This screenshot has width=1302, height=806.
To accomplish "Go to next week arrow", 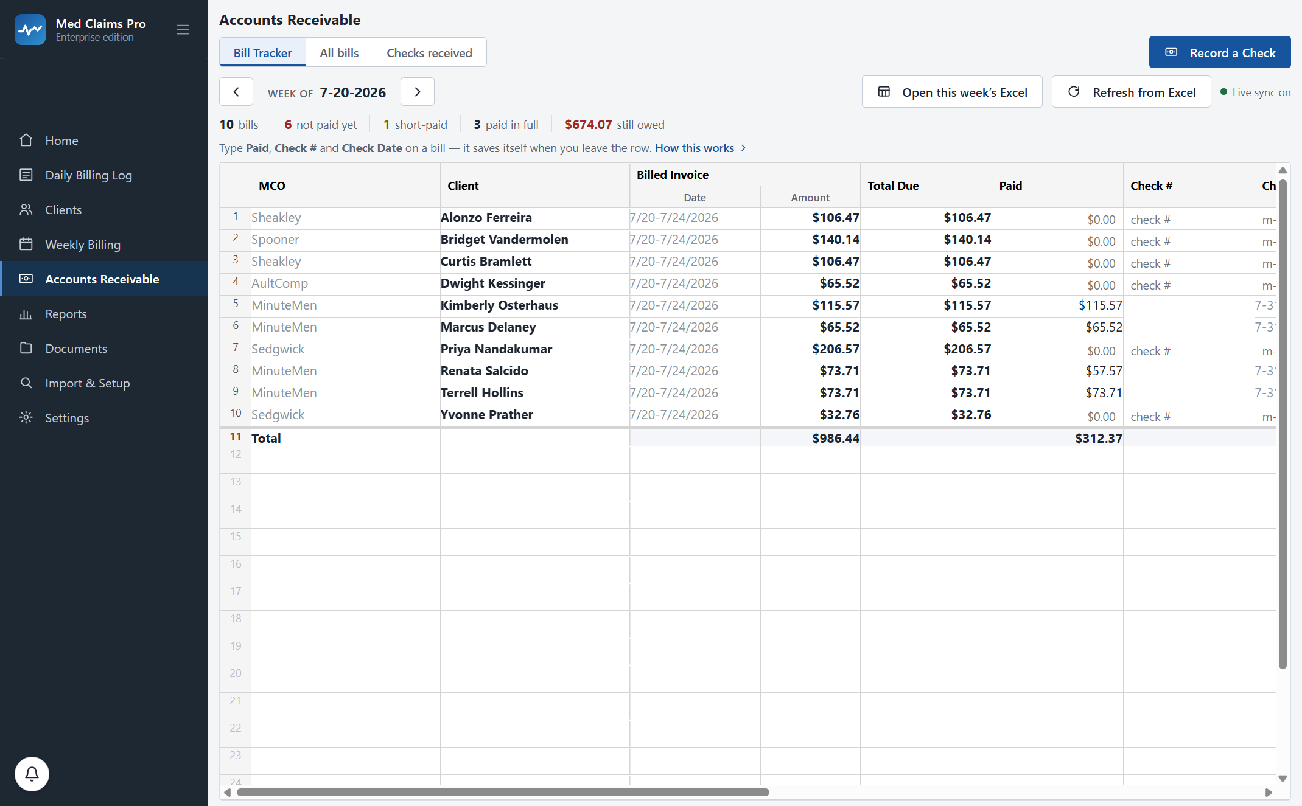I will tap(418, 92).
